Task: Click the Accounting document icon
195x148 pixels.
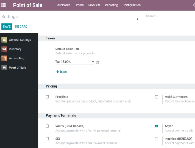Action: (x=4, y=58)
